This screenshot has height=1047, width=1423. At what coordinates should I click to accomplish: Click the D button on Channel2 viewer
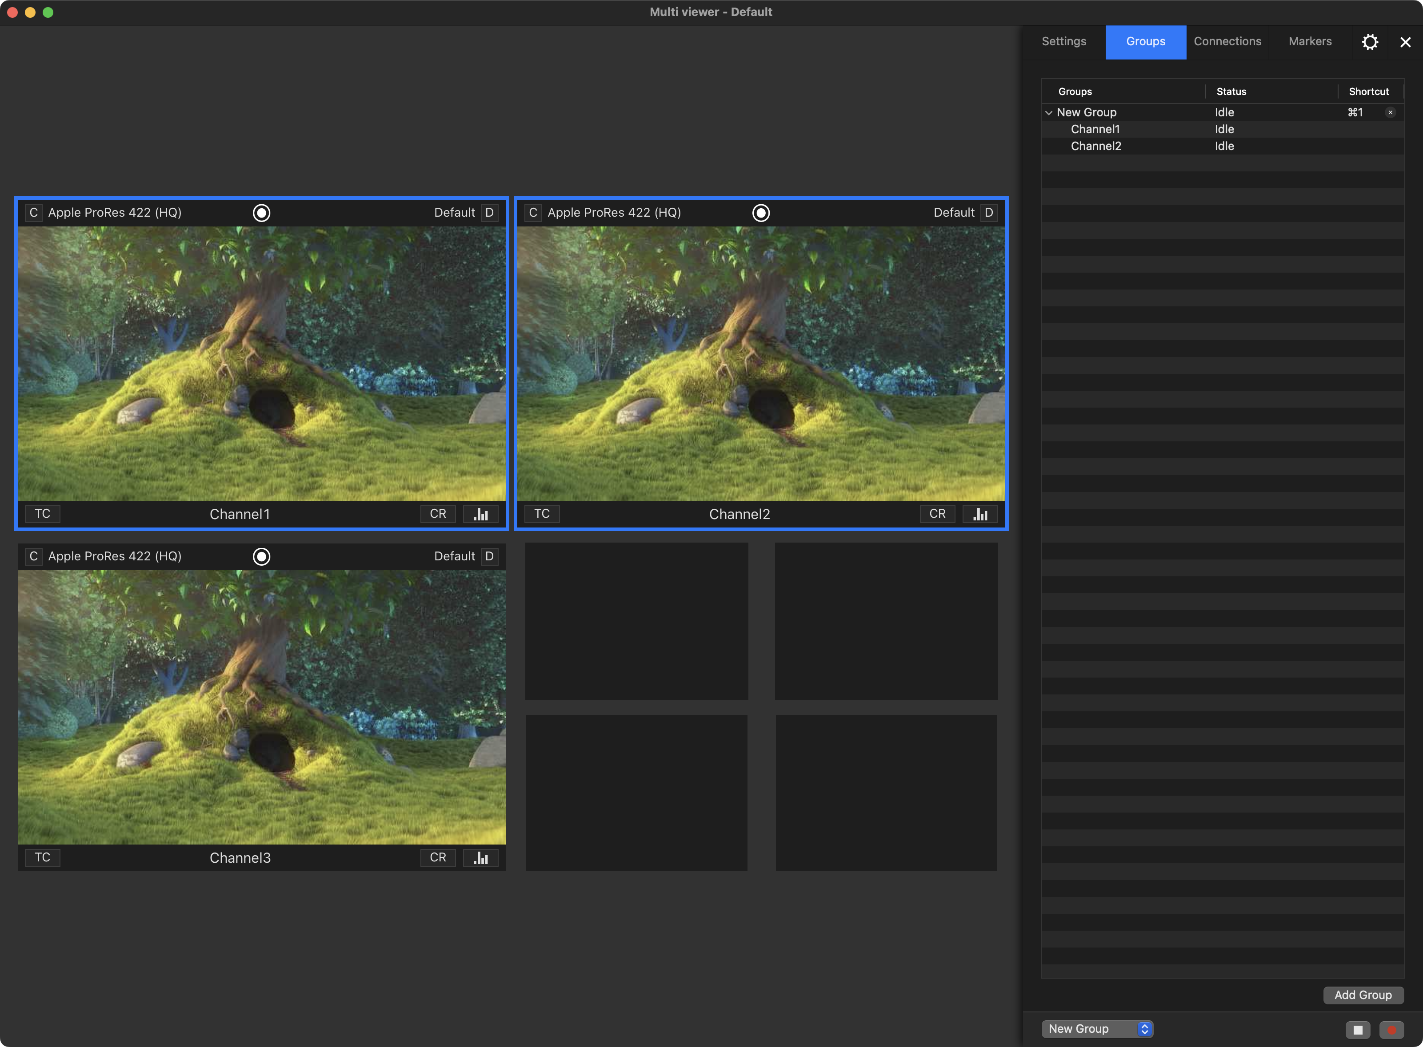tap(988, 213)
